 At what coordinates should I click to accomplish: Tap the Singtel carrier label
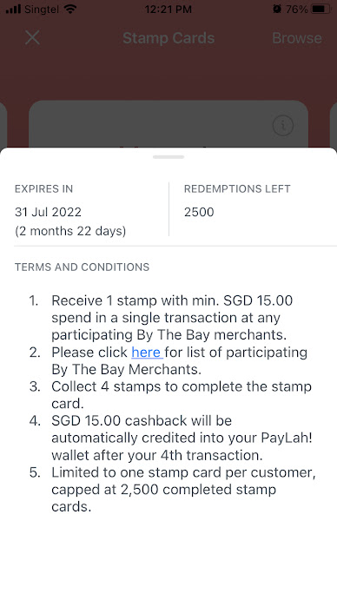coord(42,9)
